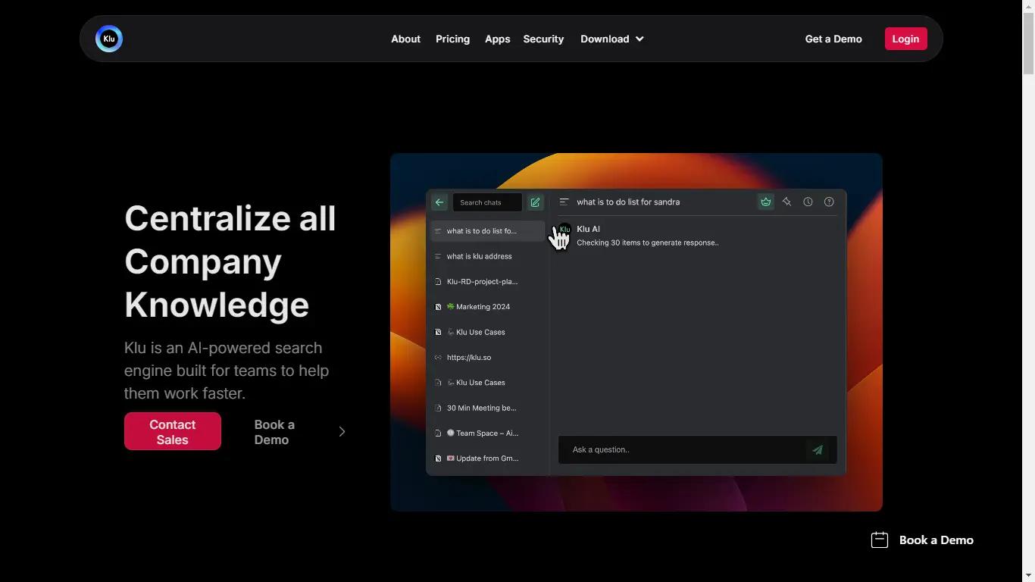The height and width of the screenshot is (582, 1035).
Task: Click 'what is to do list for sandra' title
Action: tap(628, 202)
